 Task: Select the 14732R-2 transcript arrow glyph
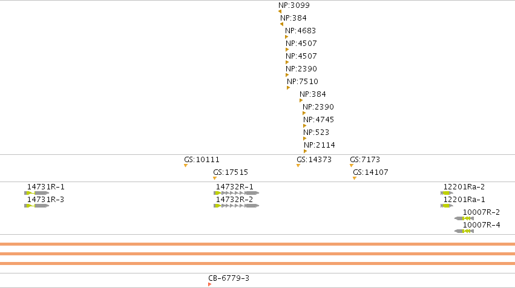point(237,206)
